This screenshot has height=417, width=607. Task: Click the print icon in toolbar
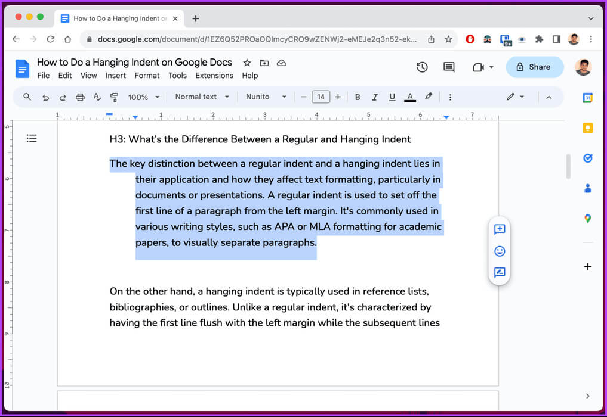pos(80,97)
